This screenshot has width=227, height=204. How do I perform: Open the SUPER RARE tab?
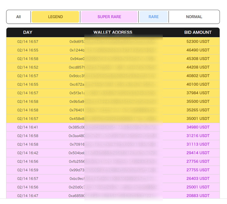coord(109,17)
